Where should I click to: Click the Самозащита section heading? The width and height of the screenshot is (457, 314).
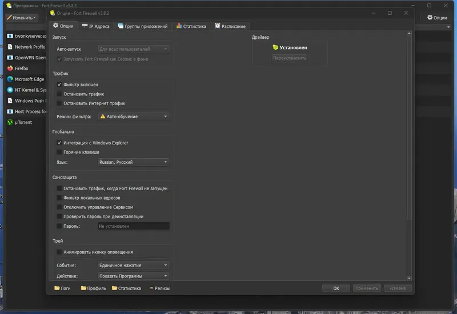point(65,177)
